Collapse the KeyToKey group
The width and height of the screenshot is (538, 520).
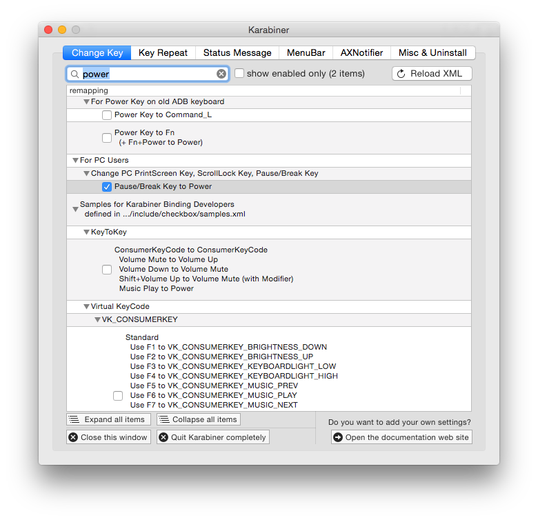(x=86, y=232)
